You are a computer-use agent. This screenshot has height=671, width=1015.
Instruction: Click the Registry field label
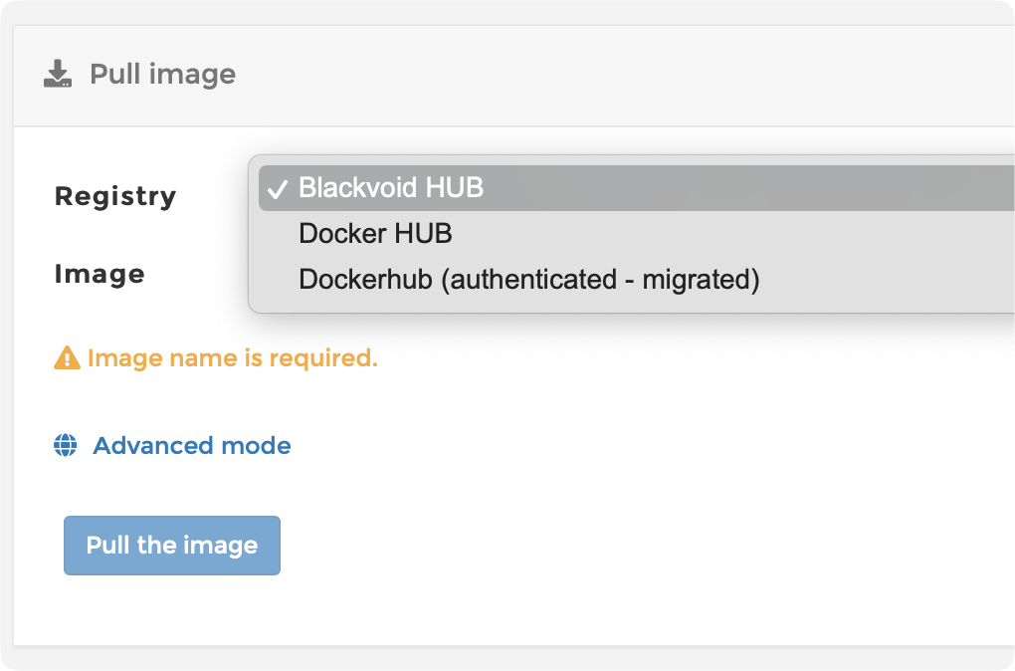(115, 196)
